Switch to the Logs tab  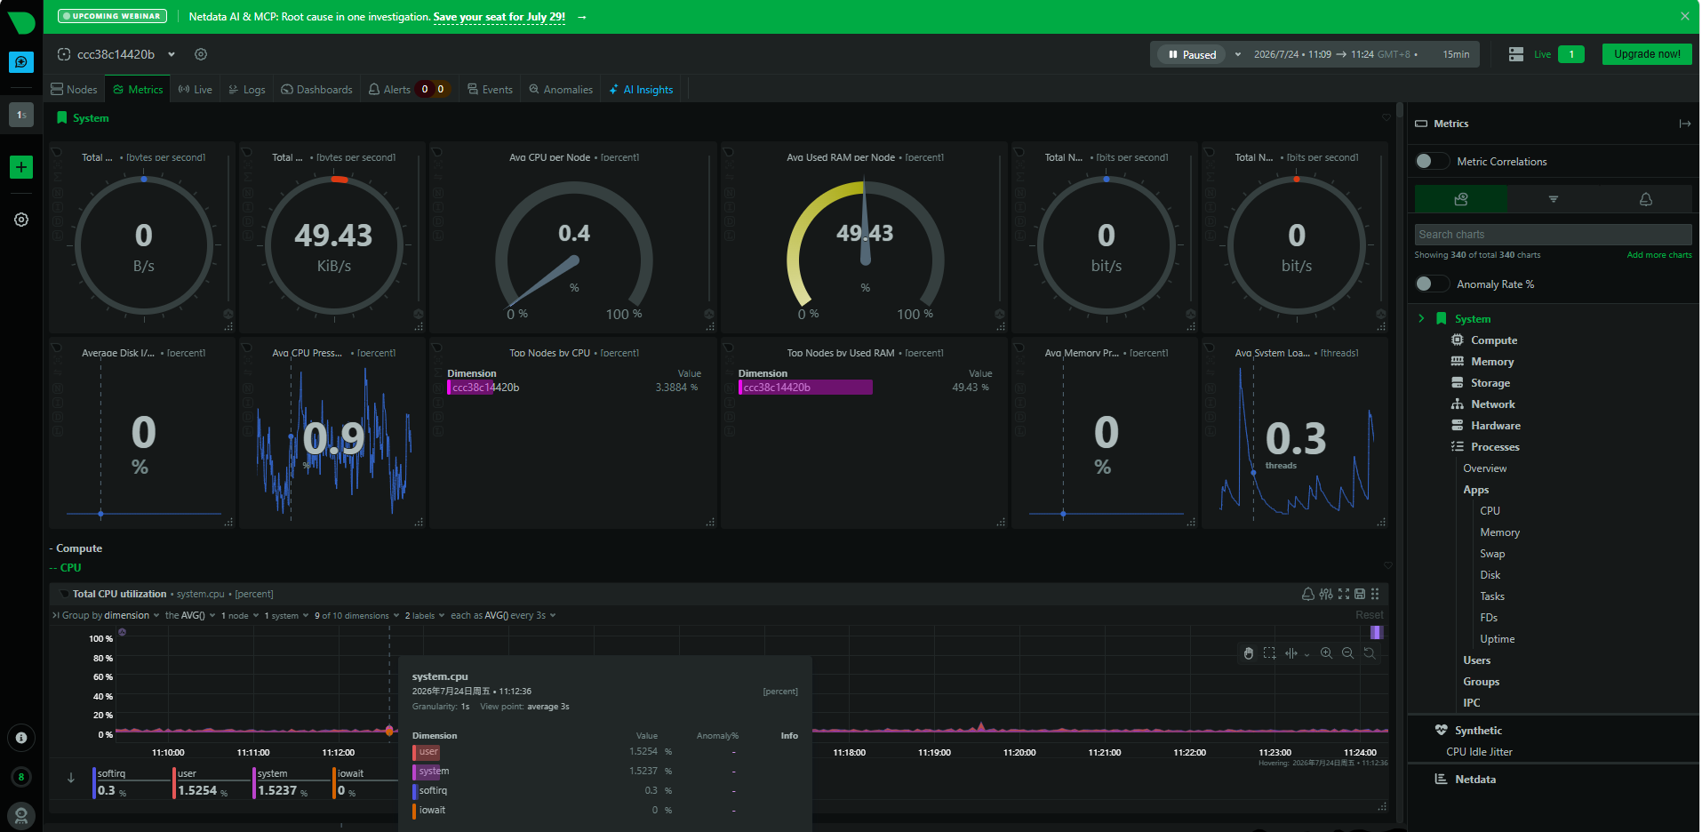tap(247, 90)
